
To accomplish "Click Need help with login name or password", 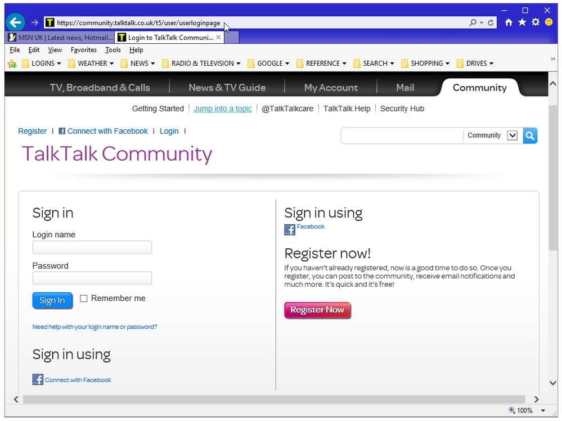I will pos(95,327).
